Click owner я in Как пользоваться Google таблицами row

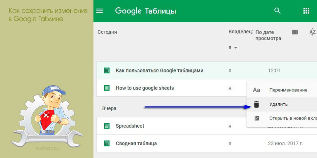click(230, 71)
